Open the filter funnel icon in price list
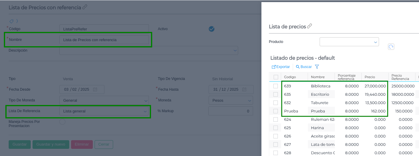The height and width of the screenshot is (156, 419). [317, 67]
